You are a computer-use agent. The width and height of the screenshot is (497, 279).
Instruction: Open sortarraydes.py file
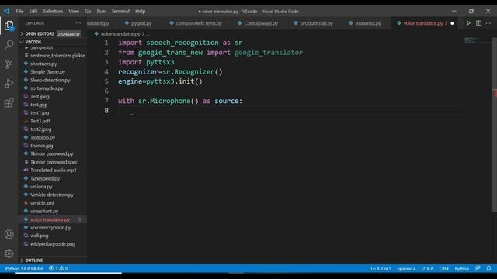(47, 88)
